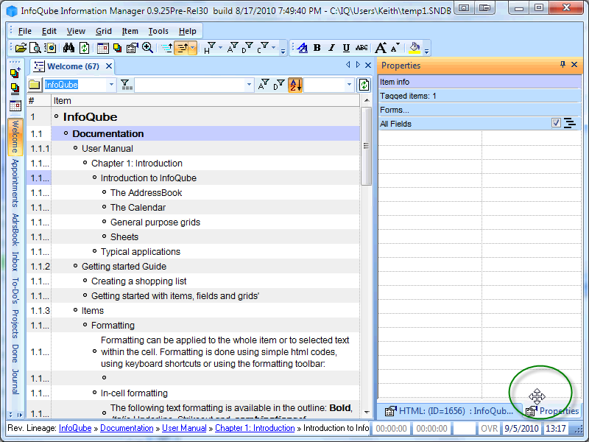Open the properties pane toolbar icon
Viewport: 589px width, 442px height.
click(133, 48)
